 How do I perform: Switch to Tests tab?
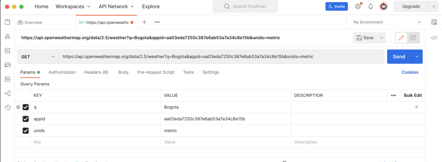click(x=189, y=72)
